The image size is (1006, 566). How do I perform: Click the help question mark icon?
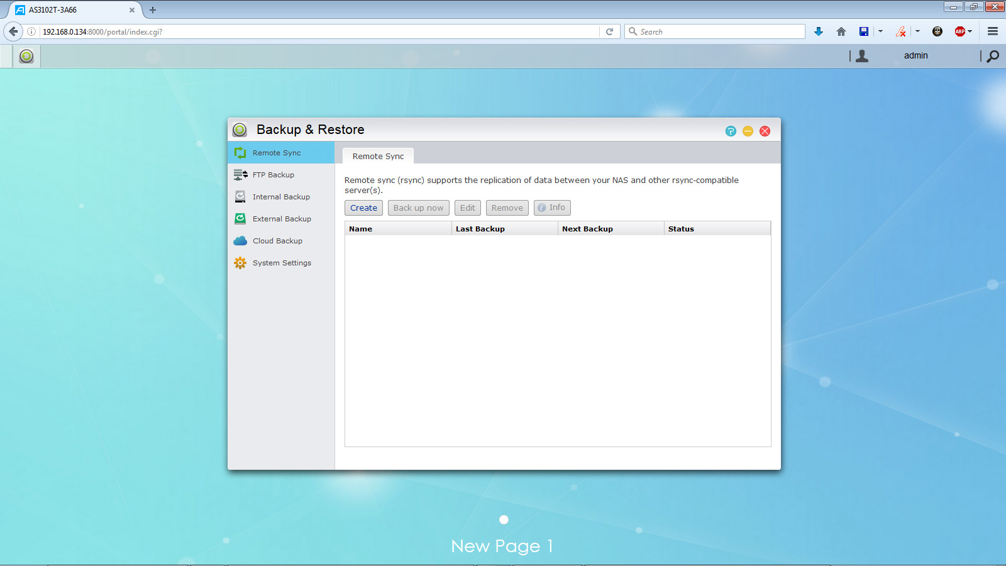tap(731, 131)
